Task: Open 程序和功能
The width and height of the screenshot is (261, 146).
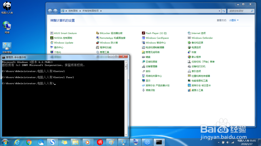Action: coord(104,47)
